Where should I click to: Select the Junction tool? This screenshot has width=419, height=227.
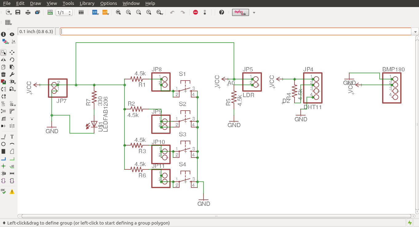[x=3, y=166]
